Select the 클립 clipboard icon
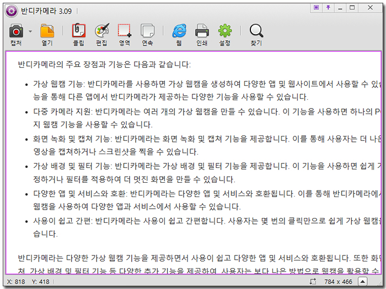386x289 pixels. 78,31
